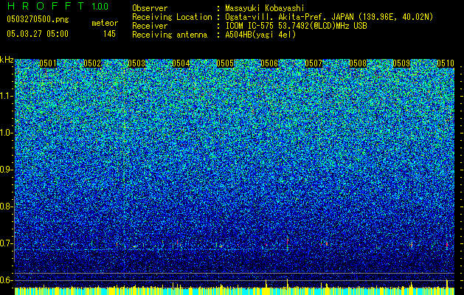Click the 0.9 frequency axis label
The width and height of the screenshot is (464, 295).
(x=6, y=170)
